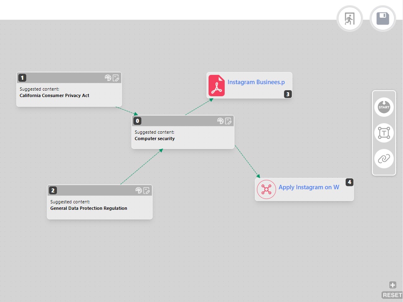Open color palette on General Data Protection node
Screen dimensions: 403x302
(x=138, y=190)
